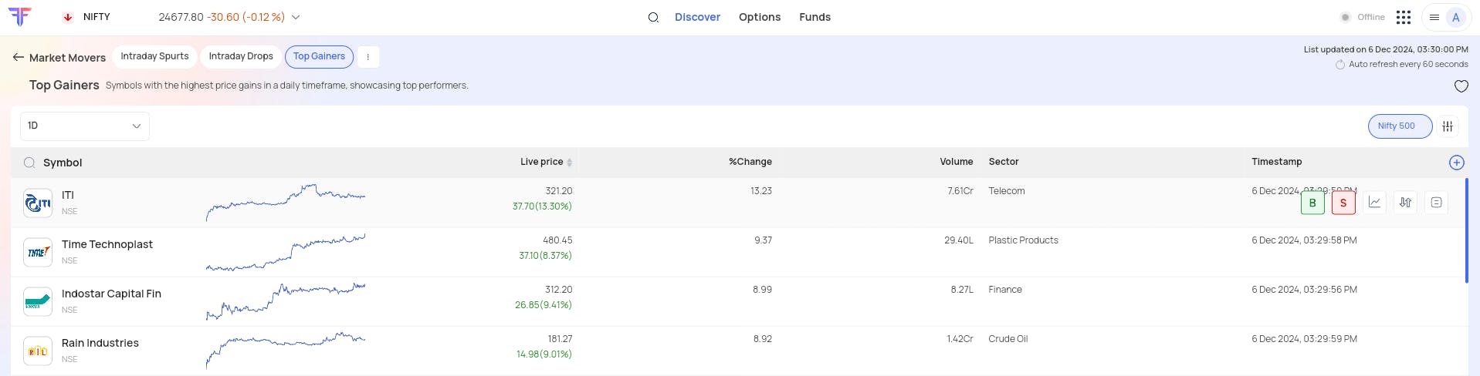Click the notes icon in ITI row
This screenshot has height=376, width=1480.
click(1436, 203)
